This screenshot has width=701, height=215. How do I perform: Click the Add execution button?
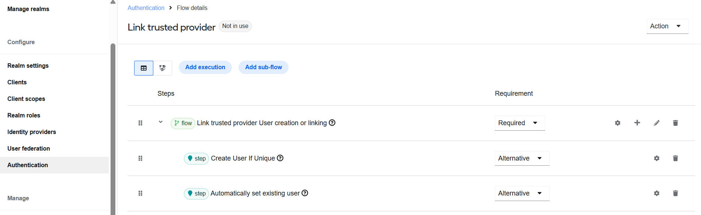click(205, 67)
